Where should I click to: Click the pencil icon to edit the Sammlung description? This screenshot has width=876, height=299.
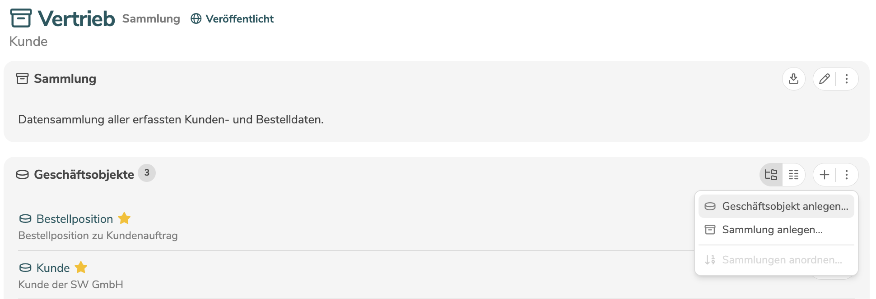click(x=825, y=79)
